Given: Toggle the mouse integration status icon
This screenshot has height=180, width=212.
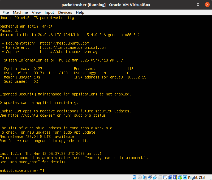Looking at the screenshot, I should pos(180,177).
